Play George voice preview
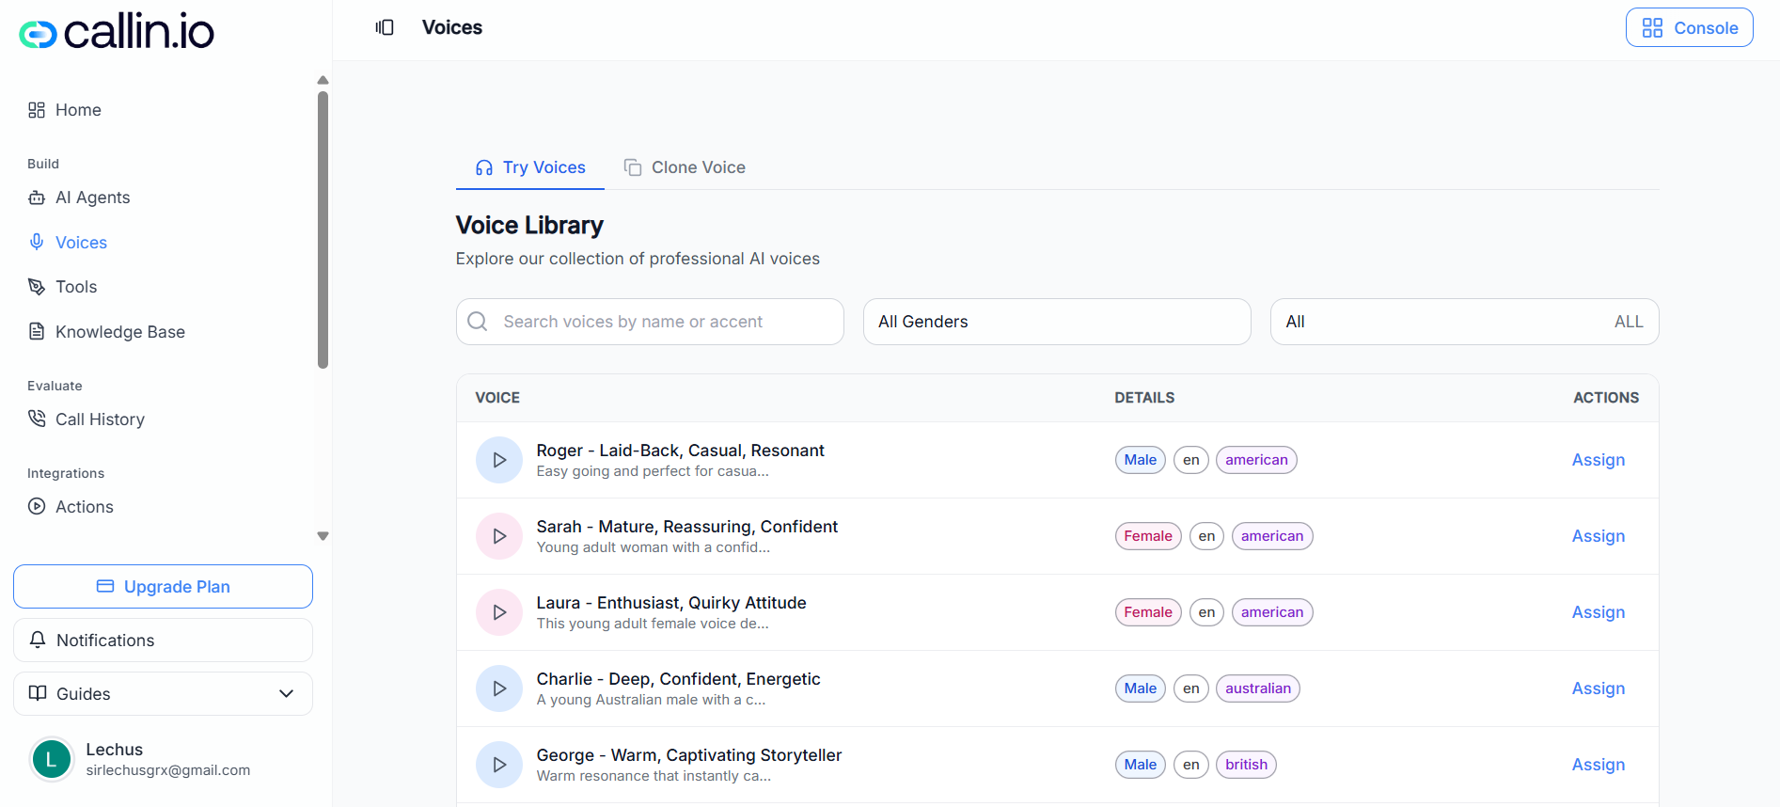The width and height of the screenshot is (1780, 807). 499,765
